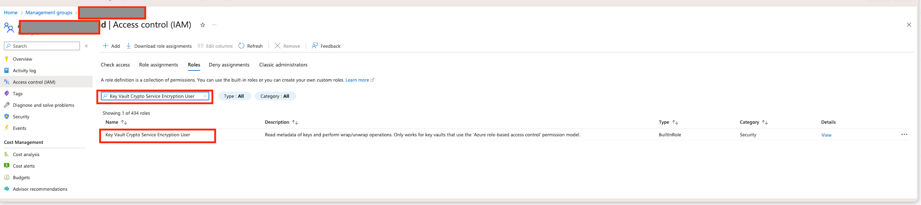Favorite this page with the star icon
The width and height of the screenshot is (921, 205).
[x=203, y=25]
